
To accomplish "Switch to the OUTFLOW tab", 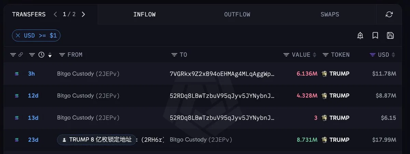I will click(x=237, y=14).
